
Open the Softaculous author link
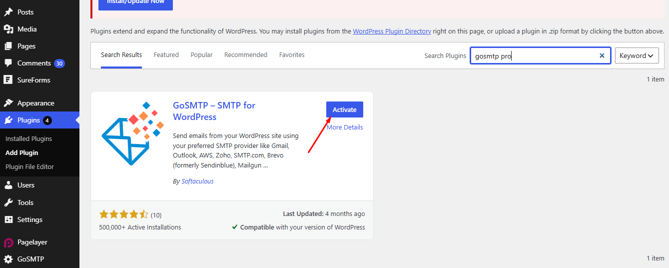[197, 181]
